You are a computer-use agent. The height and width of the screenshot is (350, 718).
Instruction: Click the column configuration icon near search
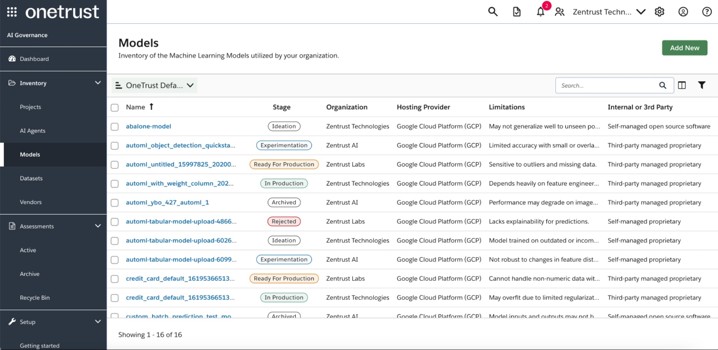(x=682, y=85)
